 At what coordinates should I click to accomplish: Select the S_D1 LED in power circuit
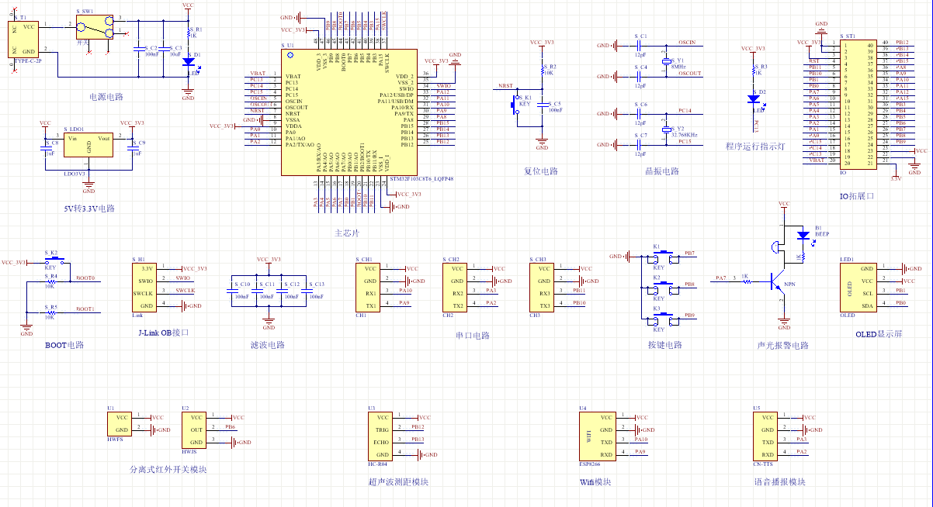pos(188,61)
